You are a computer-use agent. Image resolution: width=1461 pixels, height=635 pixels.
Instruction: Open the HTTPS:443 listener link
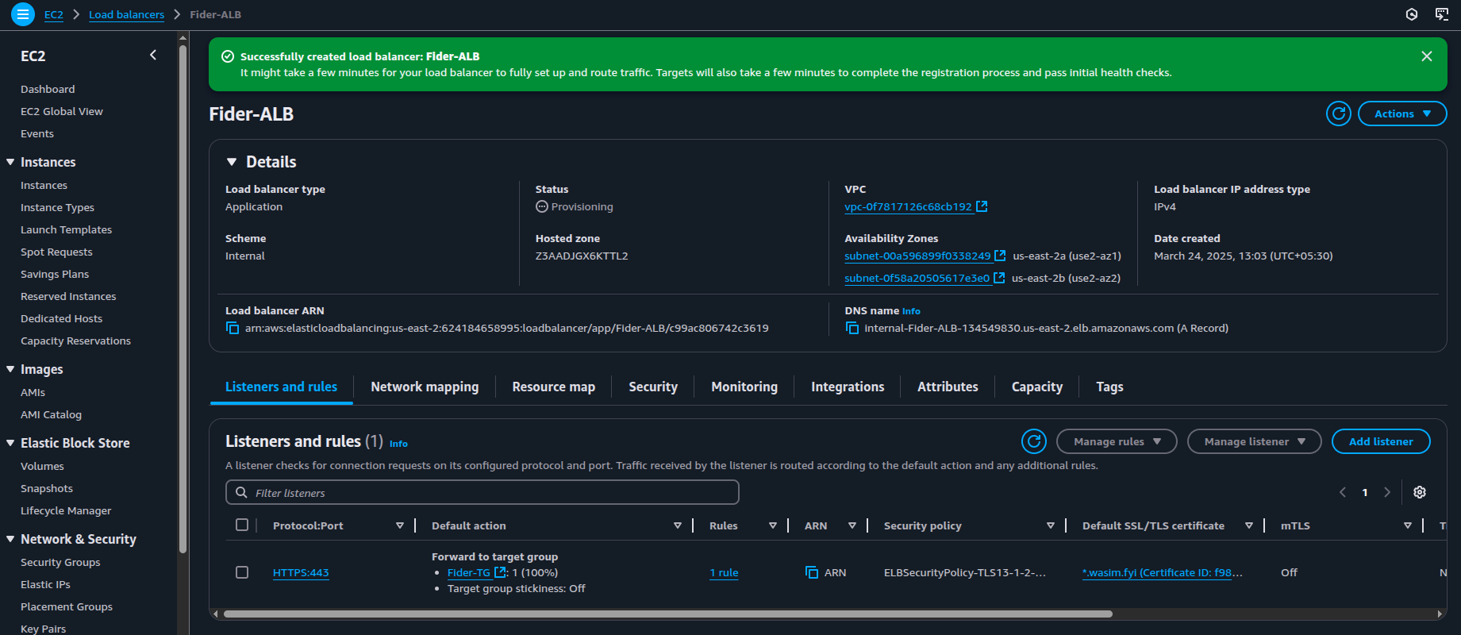301,572
